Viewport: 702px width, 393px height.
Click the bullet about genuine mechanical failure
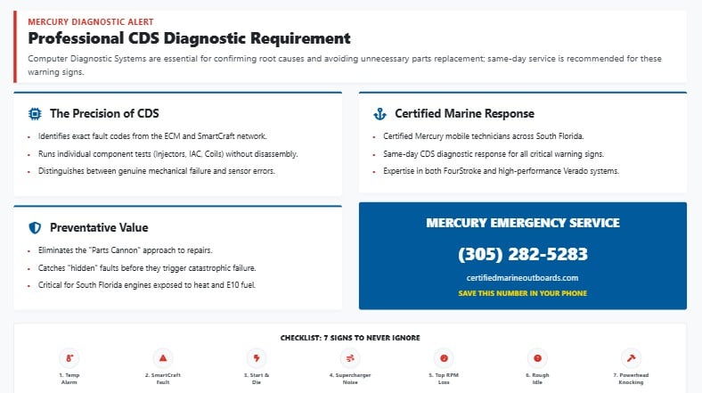[156, 171]
